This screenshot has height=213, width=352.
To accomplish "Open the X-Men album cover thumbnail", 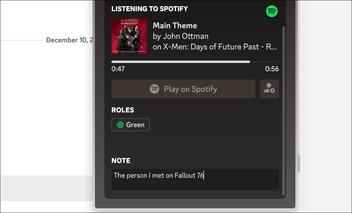I will click(129, 36).
